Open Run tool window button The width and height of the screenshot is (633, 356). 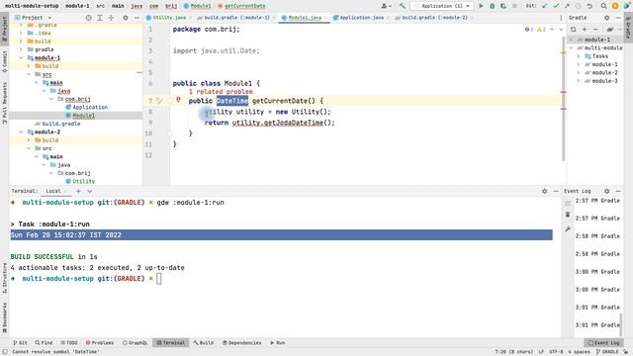pos(277,343)
